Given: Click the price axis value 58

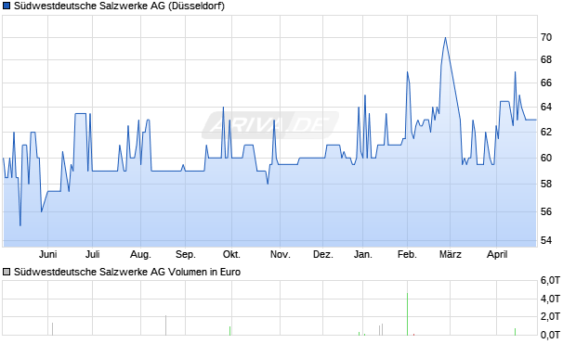Looking at the screenshot, I should 546,185.
